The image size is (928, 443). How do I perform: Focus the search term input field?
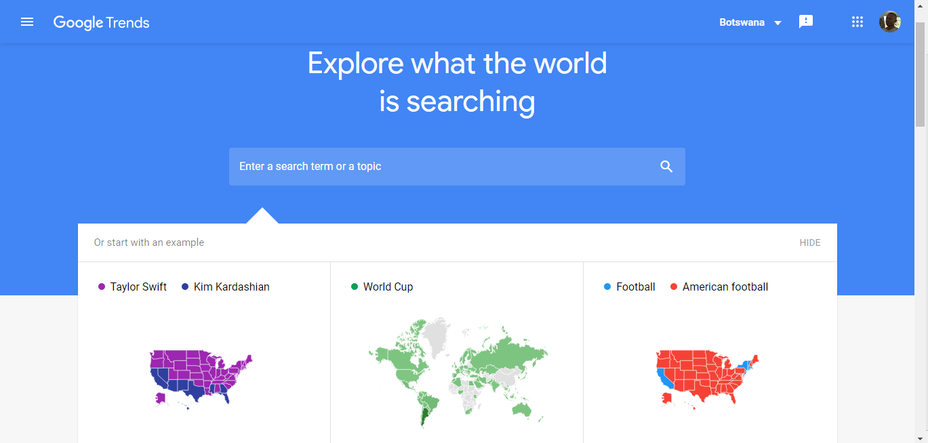pos(457,167)
